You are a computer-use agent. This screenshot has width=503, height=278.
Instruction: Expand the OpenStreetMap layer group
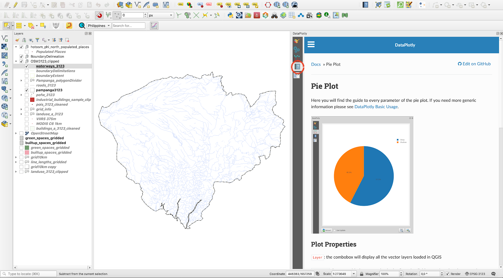coord(16,134)
